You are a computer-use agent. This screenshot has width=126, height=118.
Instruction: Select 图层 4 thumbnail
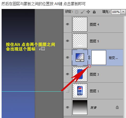tap(80, 24)
